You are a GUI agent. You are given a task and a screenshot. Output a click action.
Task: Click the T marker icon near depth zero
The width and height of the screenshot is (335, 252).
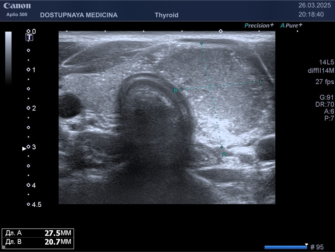30,37
